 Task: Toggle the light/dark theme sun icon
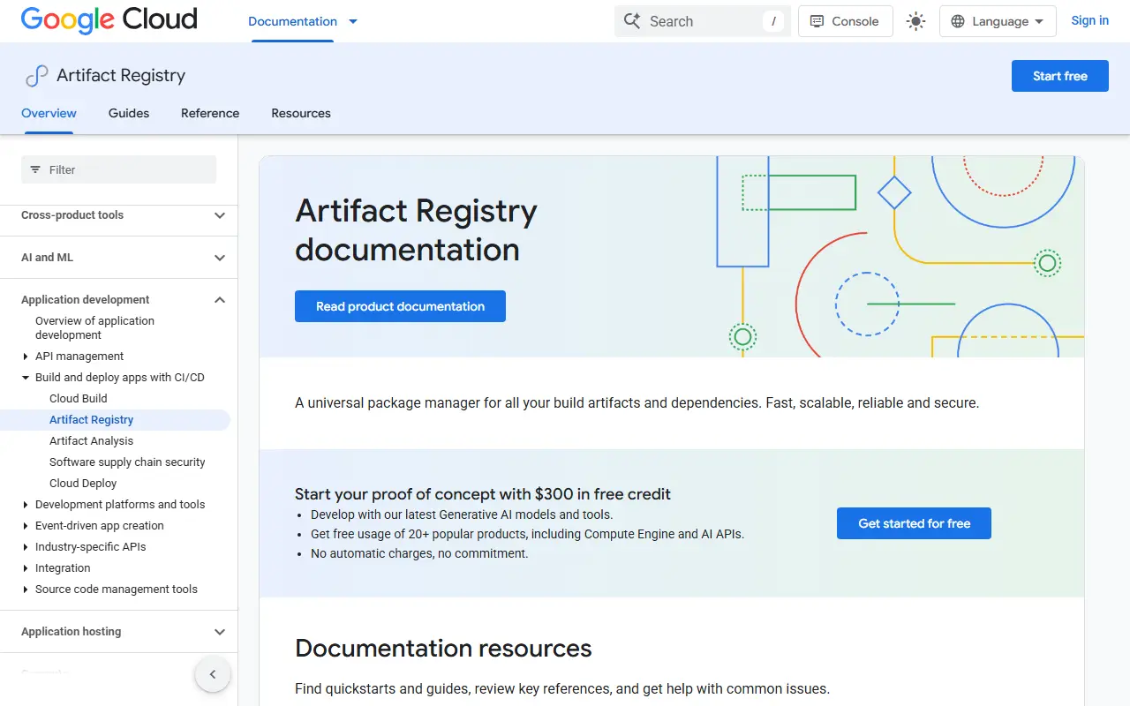point(916,21)
